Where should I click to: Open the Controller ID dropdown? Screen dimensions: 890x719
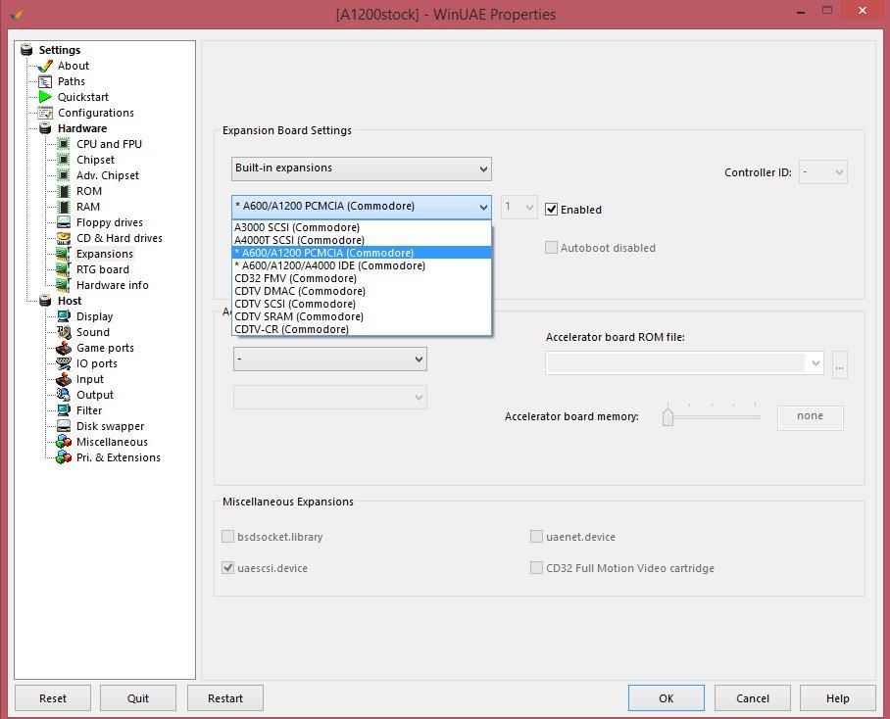click(823, 172)
